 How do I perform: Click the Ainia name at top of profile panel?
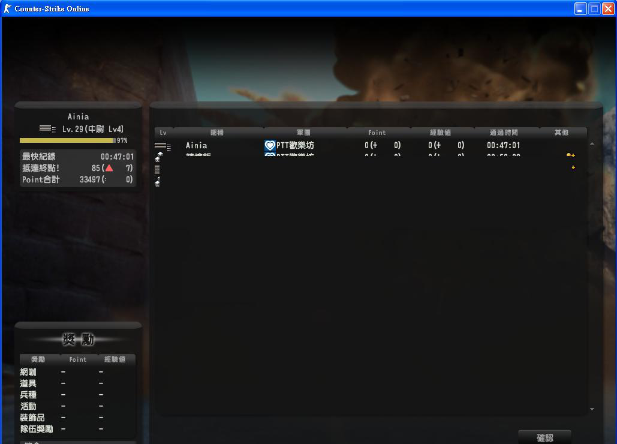click(79, 117)
